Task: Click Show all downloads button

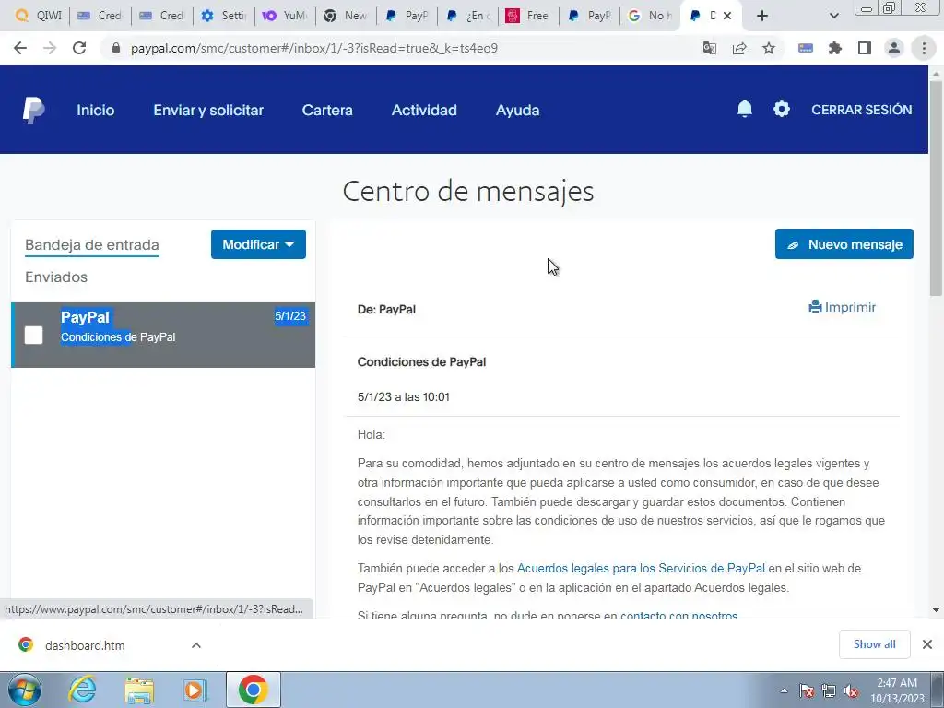Action: [x=874, y=644]
